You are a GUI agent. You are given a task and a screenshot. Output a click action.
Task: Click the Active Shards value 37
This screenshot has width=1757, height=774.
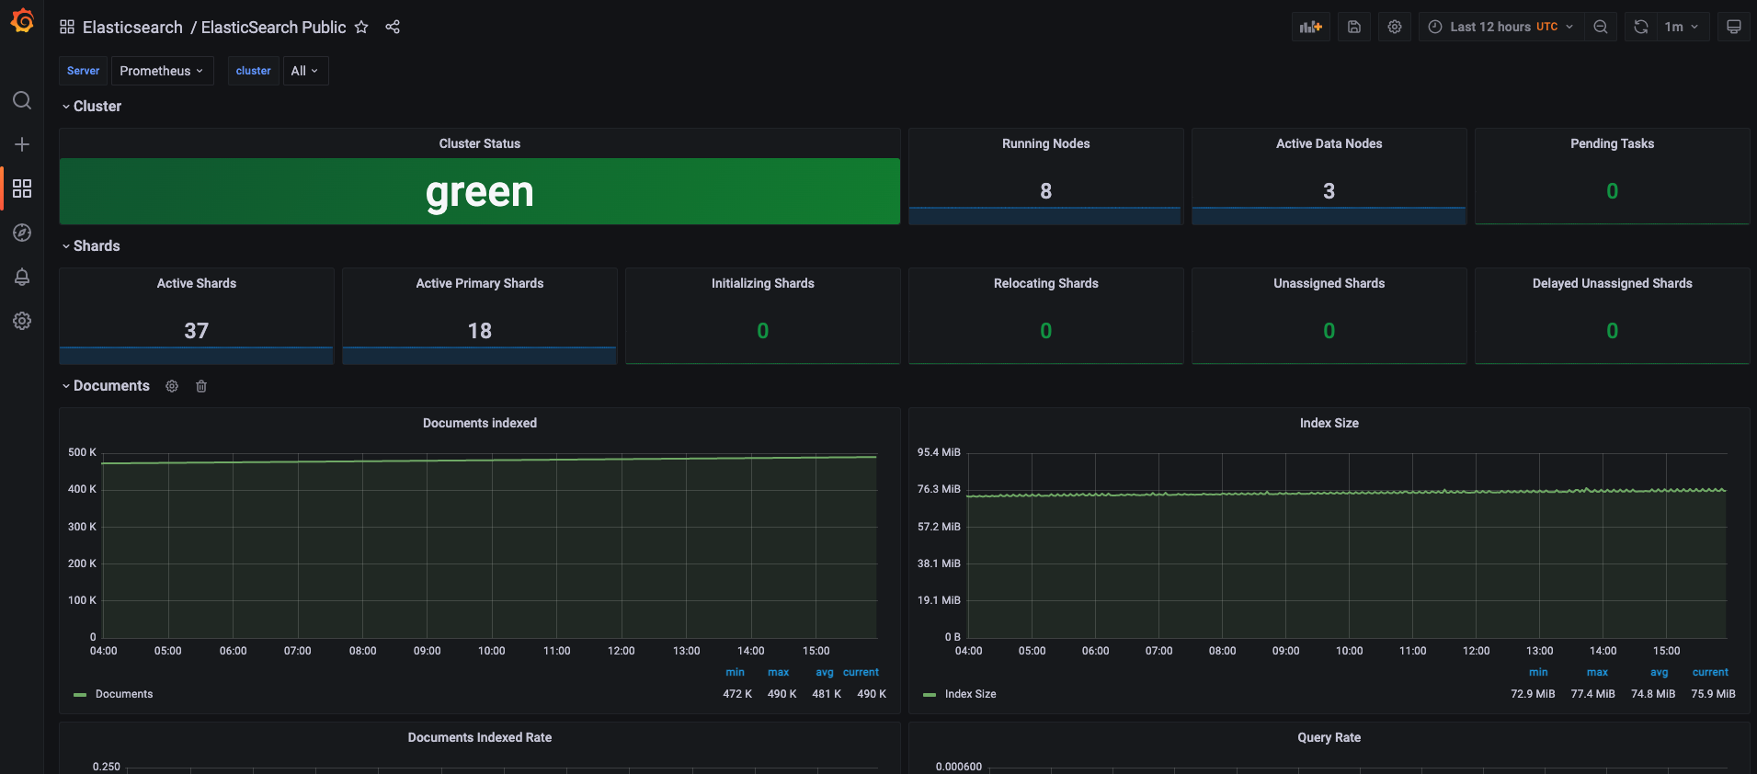197,331
